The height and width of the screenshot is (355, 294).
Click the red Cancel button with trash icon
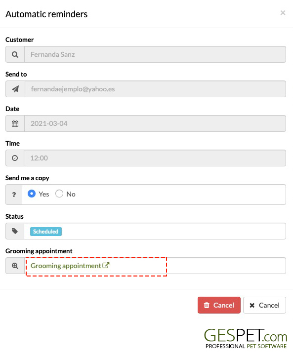tap(219, 306)
